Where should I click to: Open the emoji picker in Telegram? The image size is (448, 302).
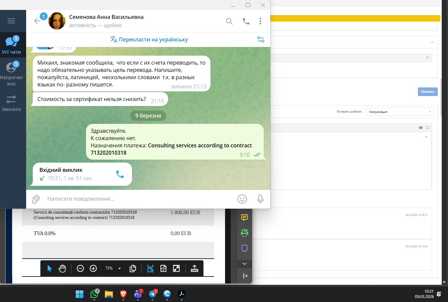point(242,199)
